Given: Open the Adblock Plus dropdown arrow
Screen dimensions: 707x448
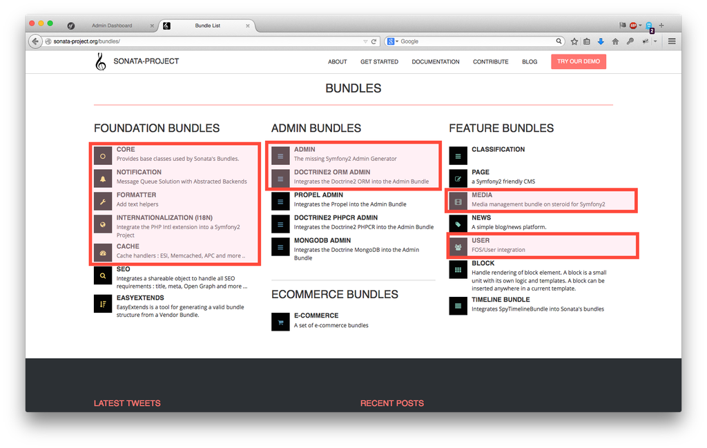Looking at the screenshot, I should pyautogui.click(x=640, y=26).
